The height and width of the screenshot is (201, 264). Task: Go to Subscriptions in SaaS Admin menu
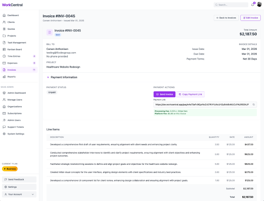coord(14,113)
